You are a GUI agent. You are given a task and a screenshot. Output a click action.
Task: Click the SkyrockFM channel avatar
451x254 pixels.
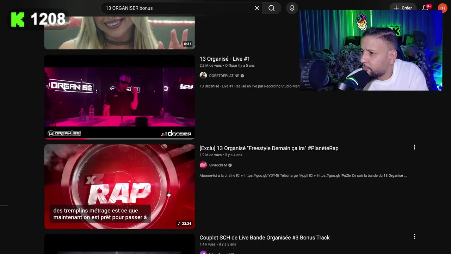203,165
